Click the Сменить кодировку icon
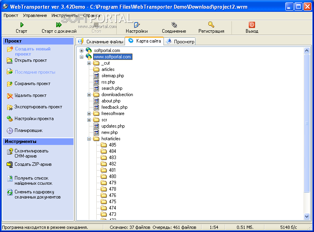 (10, 192)
